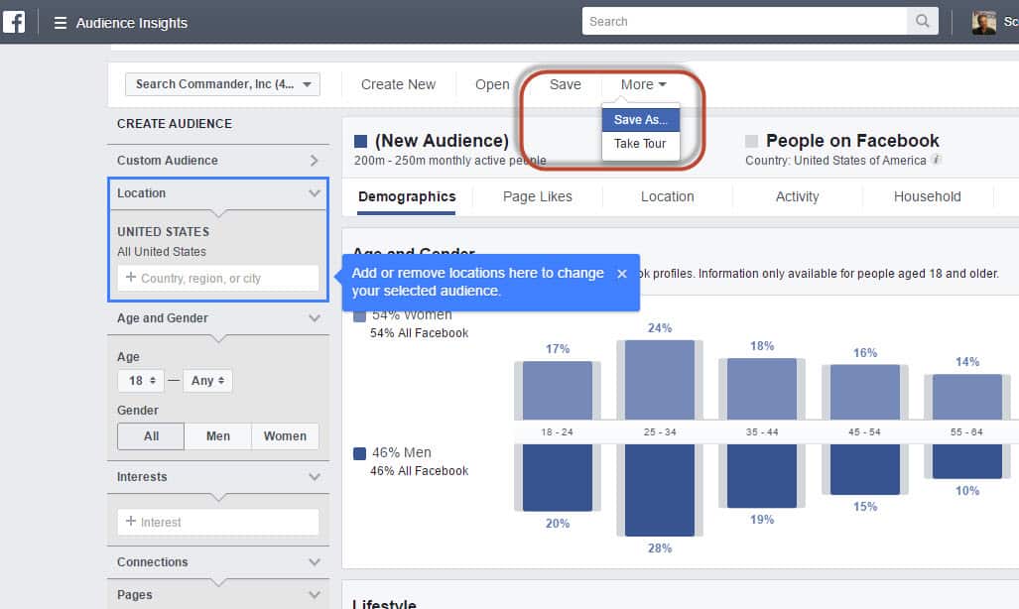Viewport: 1019px width, 609px height.
Task: Click the women 18 - 24 bar (17%)
Action: pyautogui.click(x=558, y=390)
